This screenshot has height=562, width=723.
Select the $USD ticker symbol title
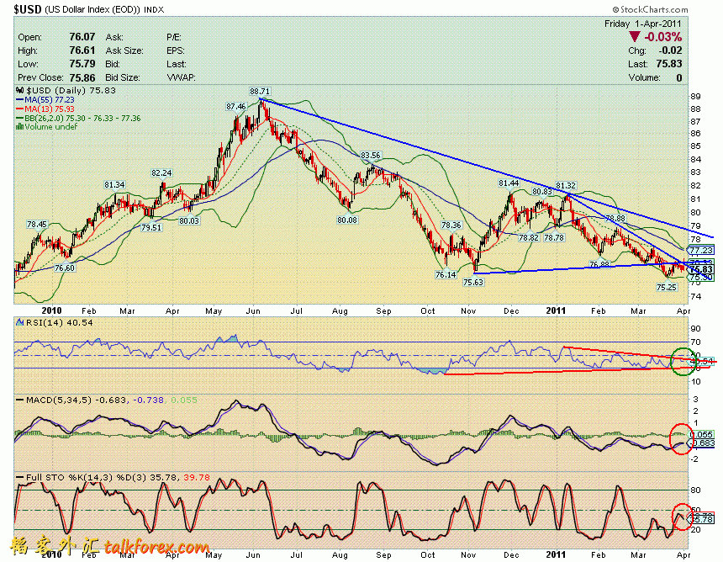coord(28,9)
